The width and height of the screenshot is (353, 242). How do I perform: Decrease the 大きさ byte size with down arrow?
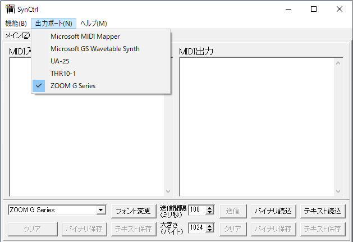click(x=209, y=230)
